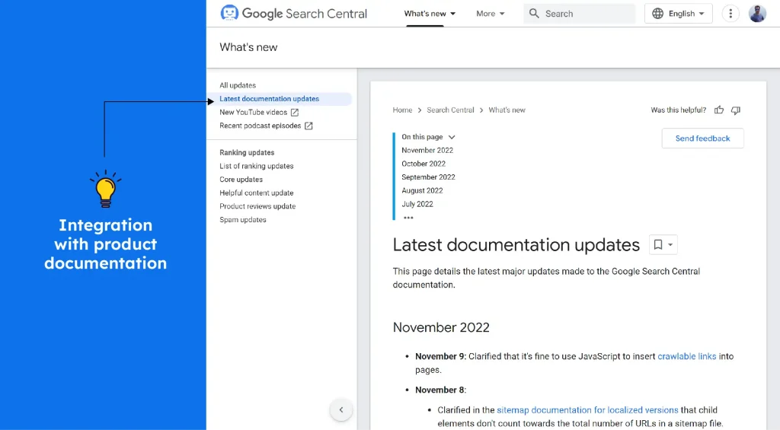Image resolution: width=780 pixels, height=430 pixels.
Task: Jump to July 2022 section
Action: [417, 204]
